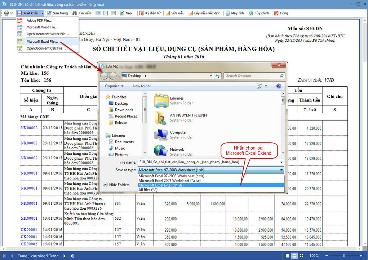The height and width of the screenshot is (260, 368).
Task: Click the Forward arrow in save dialog
Action: pyautogui.click(x=113, y=76)
